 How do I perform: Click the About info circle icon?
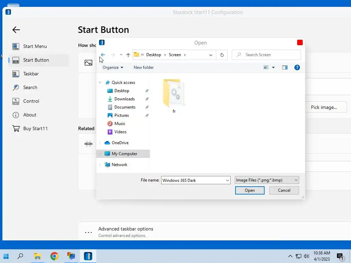pos(16,115)
